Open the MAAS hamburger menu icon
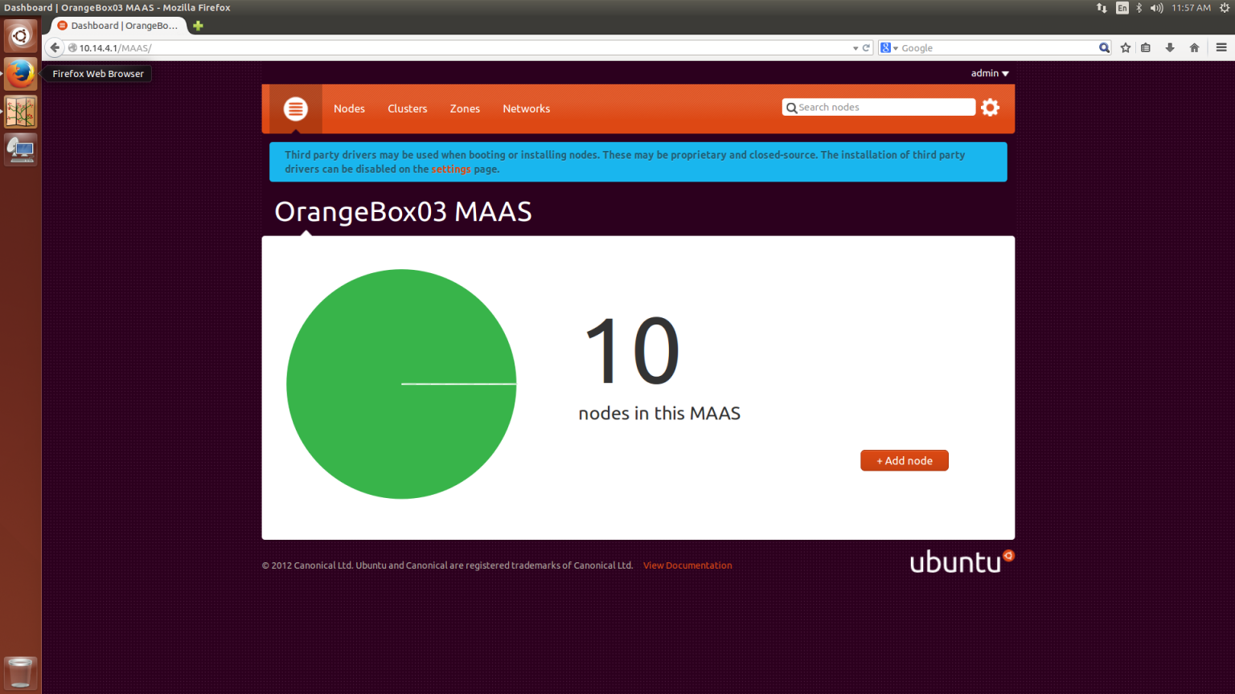 [294, 108]
